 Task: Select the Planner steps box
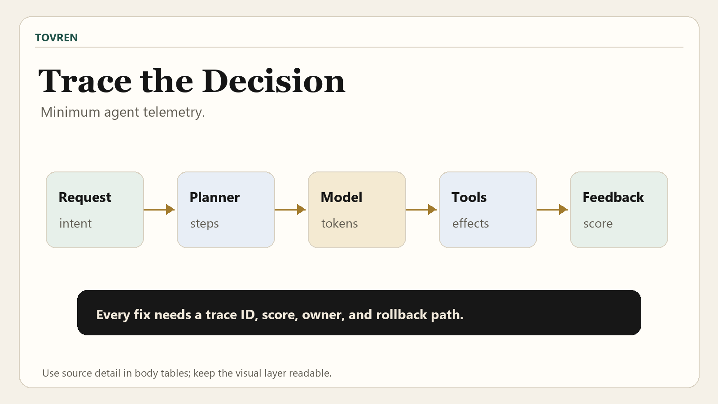226,210
